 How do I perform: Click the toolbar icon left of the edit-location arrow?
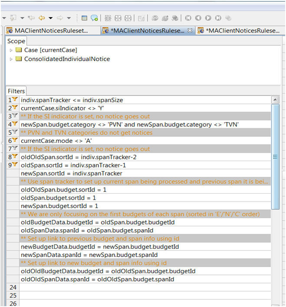pyautogui.click(x=13, y=18)
